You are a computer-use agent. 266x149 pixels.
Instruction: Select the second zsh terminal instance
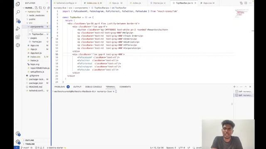pos(244,95)
